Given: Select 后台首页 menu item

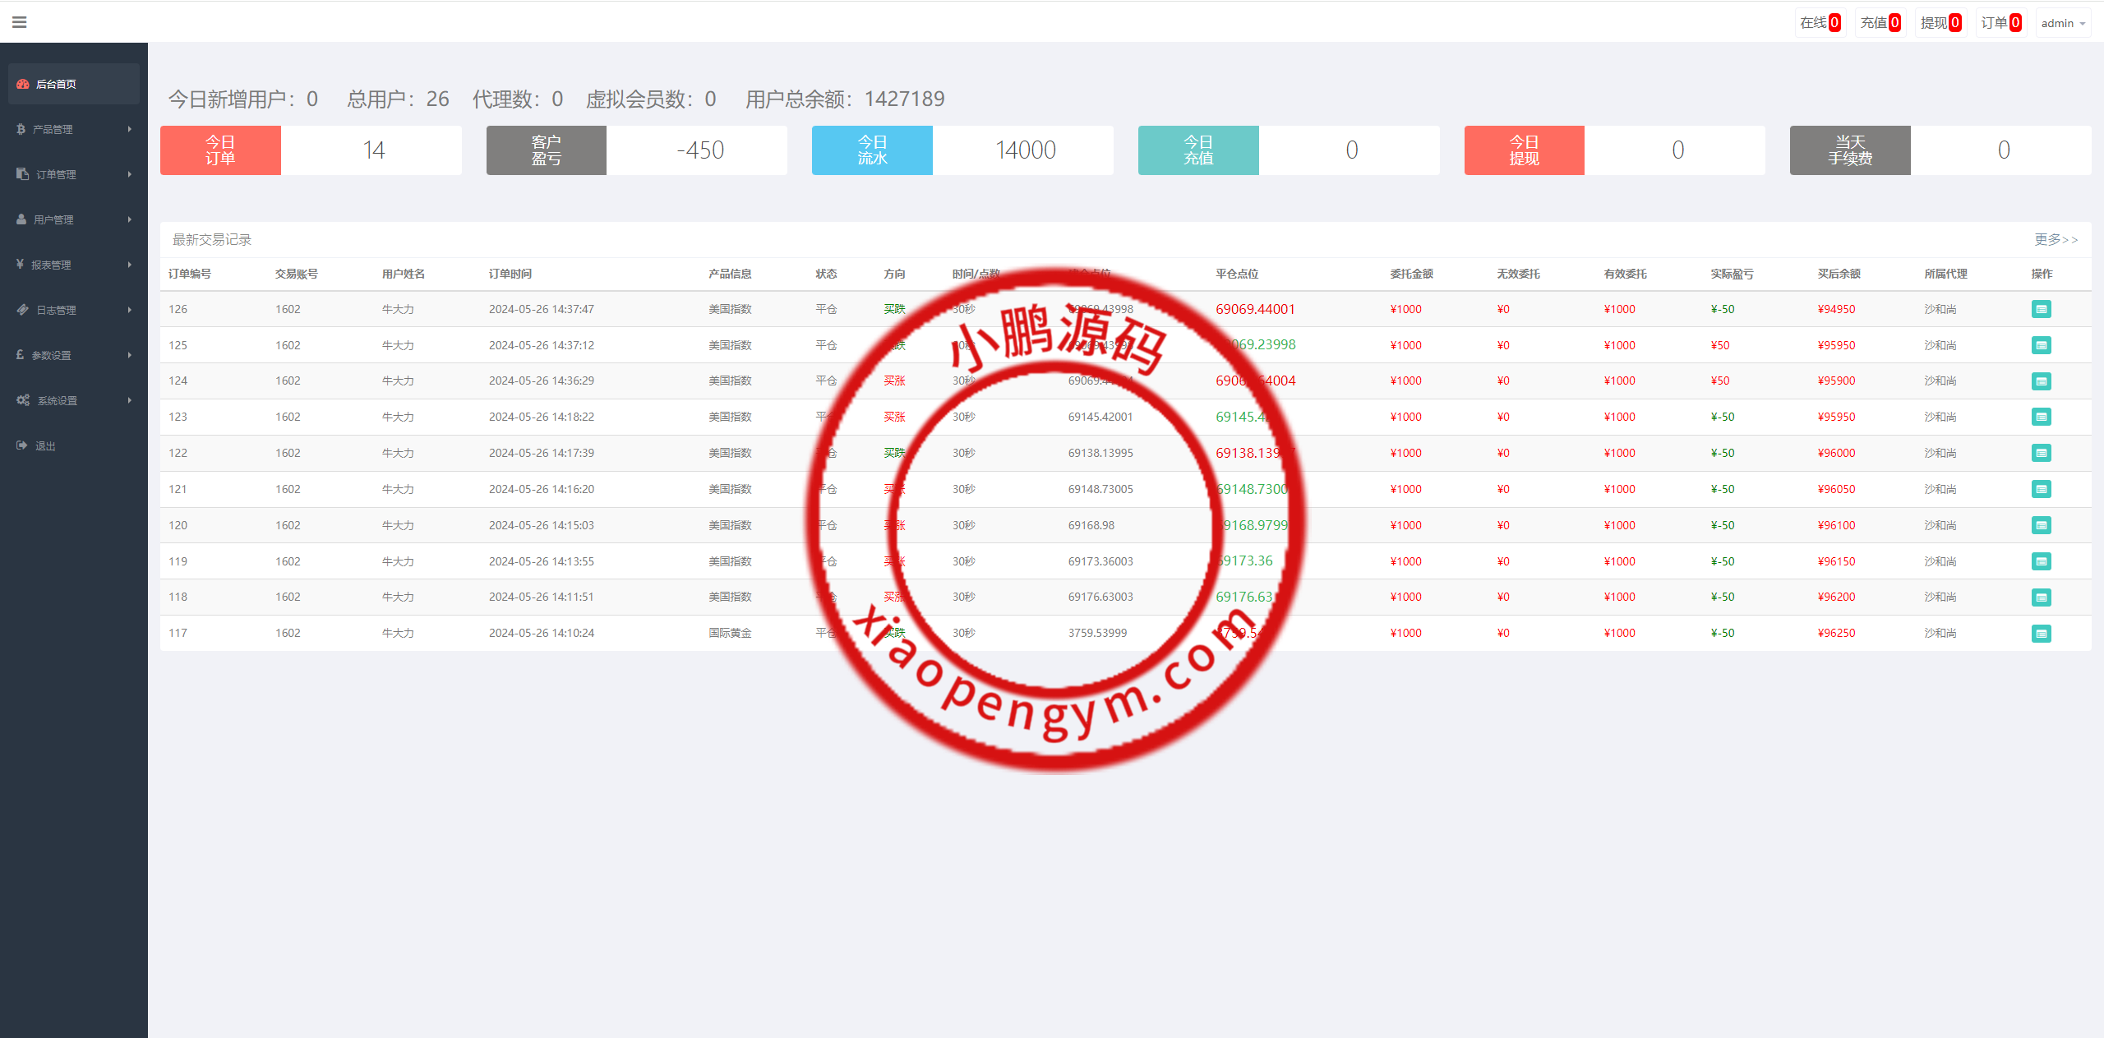Looking at the screenshot, I should [56, 84].
